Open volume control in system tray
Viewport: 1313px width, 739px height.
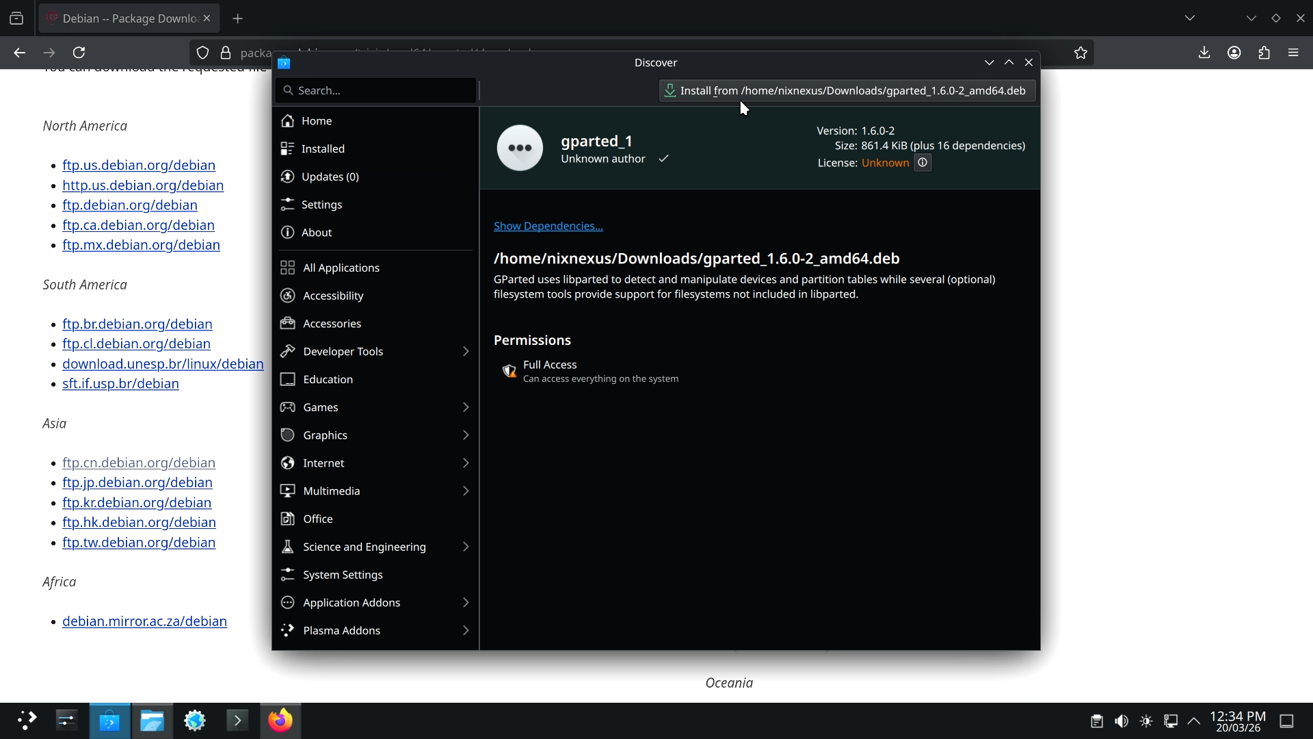pos(1122,721)
